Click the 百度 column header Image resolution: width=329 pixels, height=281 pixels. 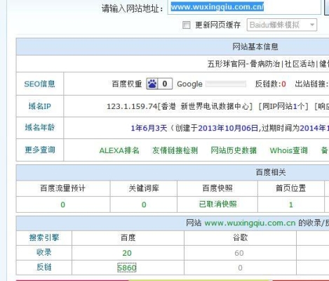coord(128,237)
